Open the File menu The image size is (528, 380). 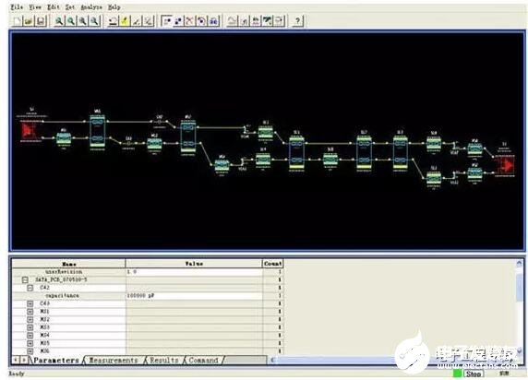(17, 7)
